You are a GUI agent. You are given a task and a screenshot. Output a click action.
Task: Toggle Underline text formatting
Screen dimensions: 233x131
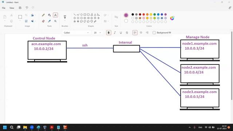tap(121, 33)
